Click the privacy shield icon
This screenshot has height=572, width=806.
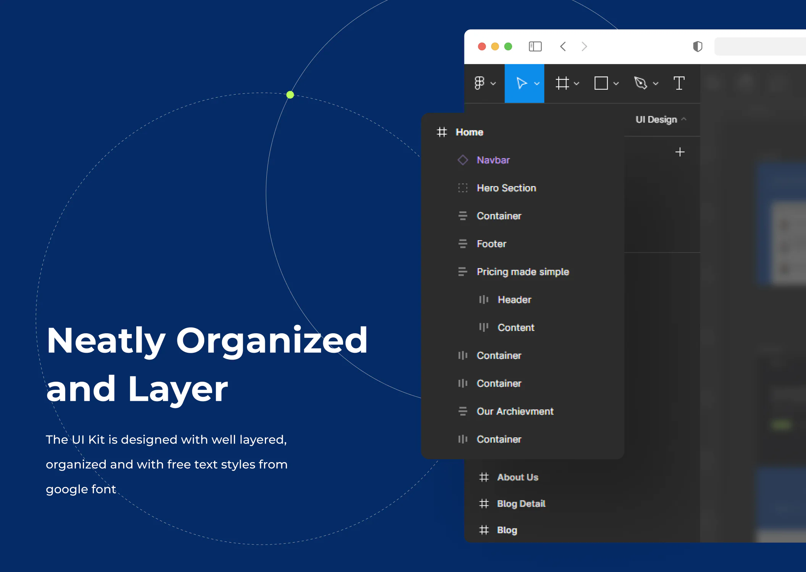pyautogui.click(x=698, y=47)
